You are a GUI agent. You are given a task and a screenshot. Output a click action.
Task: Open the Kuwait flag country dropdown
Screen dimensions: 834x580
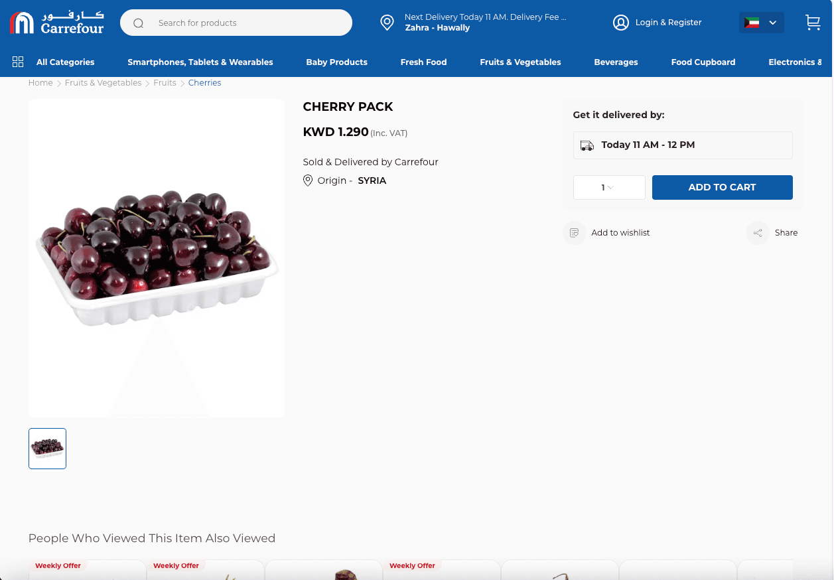pyautogui.click(x=761, y=23)
